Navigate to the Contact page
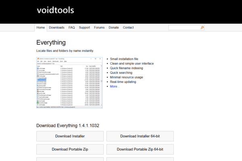This screenshot has width=242, height=161. 128,28
